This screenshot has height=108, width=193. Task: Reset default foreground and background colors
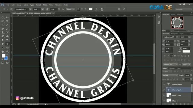point(2,59)
